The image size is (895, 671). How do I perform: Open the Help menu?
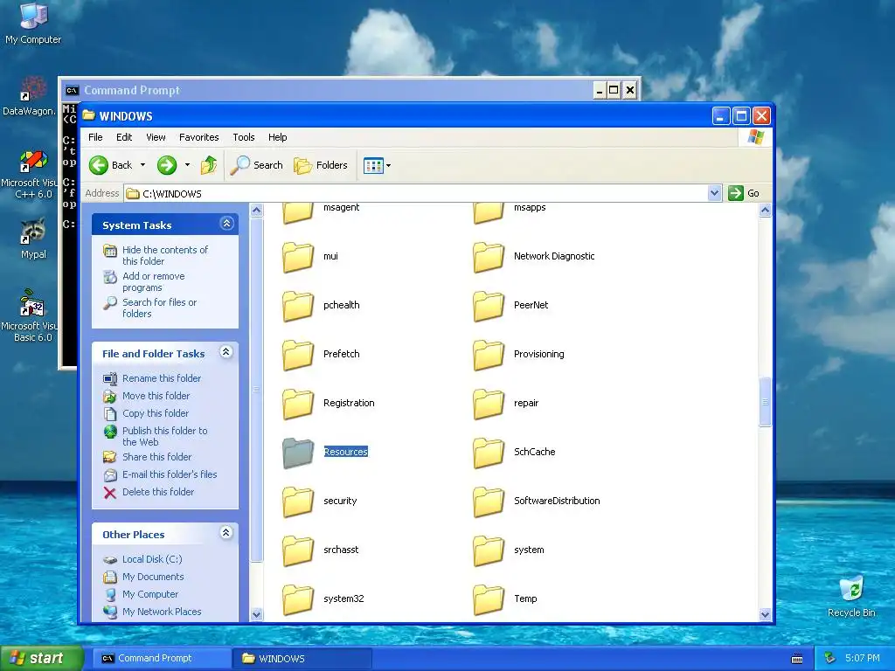[x=277, y=137]
